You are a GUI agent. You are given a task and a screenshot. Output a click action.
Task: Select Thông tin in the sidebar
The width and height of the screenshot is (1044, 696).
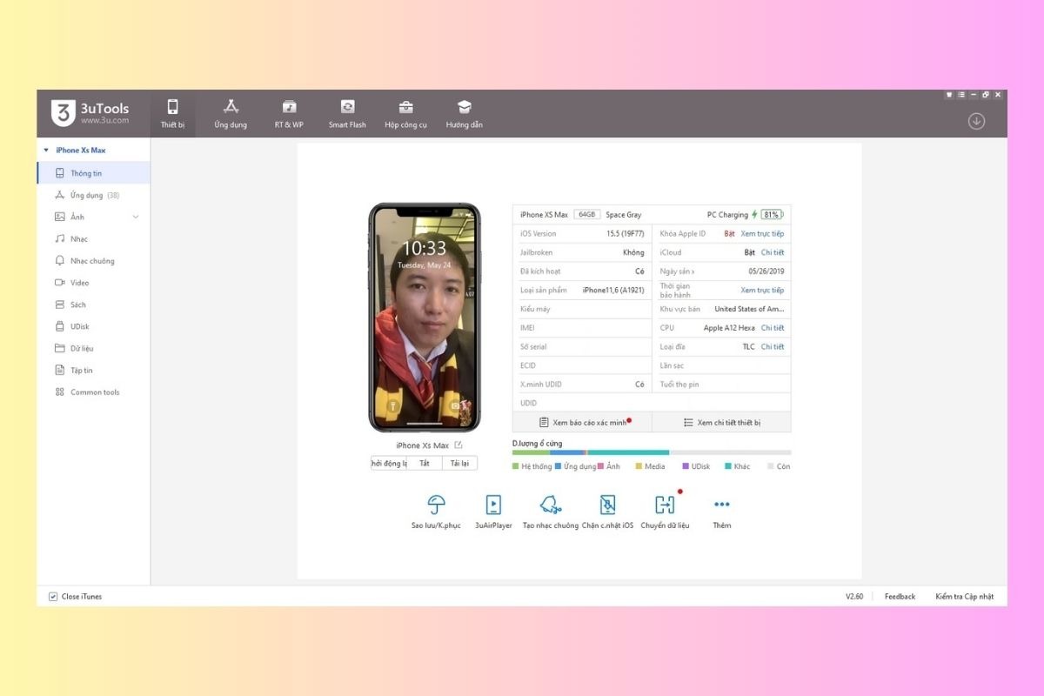pyautogui.click(x=94, y=173)
